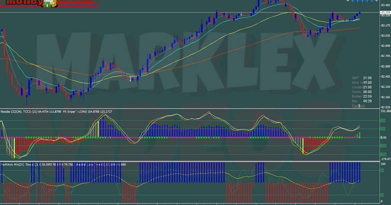
Task: Click the stochastic pane 20 level label
Action: pos(383,195)
